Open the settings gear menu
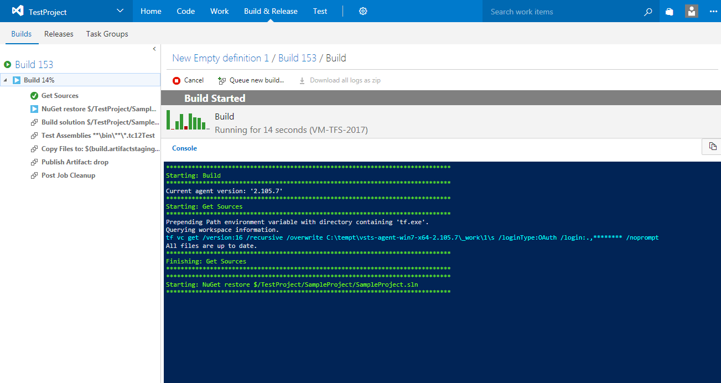Screen dimensions: 721x383 pyautogui.click(x=363, y=11)
